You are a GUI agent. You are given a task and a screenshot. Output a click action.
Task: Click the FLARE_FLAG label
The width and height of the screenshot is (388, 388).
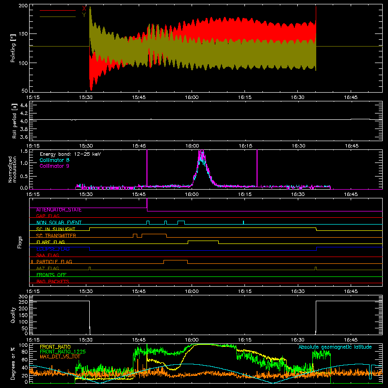[50, 242]
